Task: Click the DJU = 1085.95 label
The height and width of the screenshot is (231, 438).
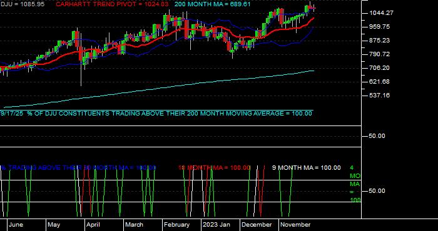Action: (x=22, y=4)
